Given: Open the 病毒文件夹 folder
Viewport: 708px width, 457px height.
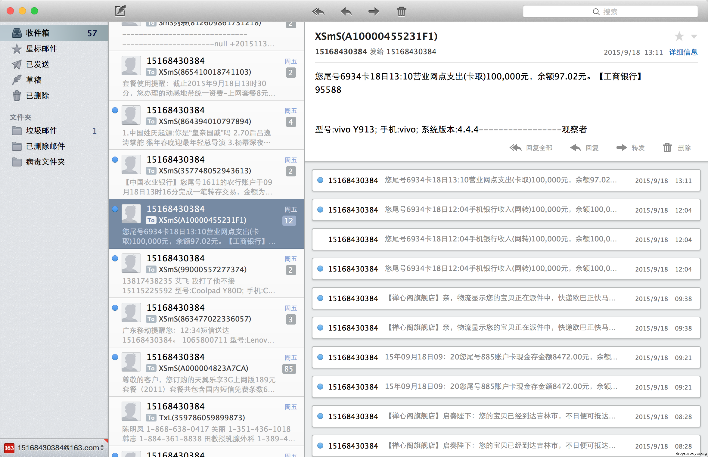Looking at the screenshot, I should click(x=54, y=162).
